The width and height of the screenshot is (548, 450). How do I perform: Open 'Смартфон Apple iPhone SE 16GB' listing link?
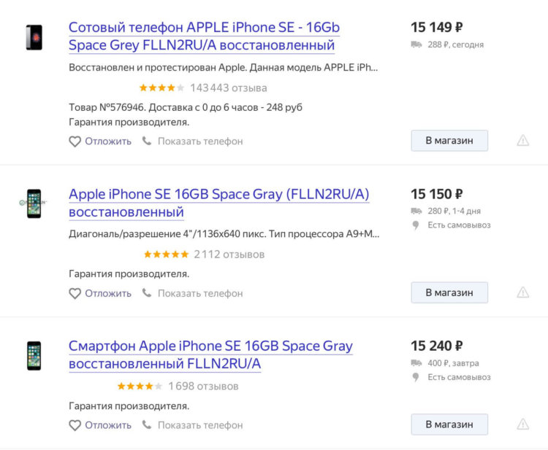[210, 354]
